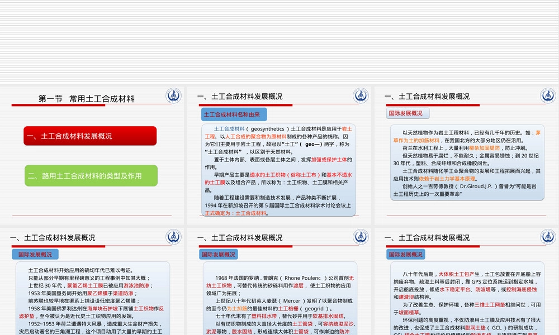Click the red text 正式确定为：土工合成材料

pos(236,213)
